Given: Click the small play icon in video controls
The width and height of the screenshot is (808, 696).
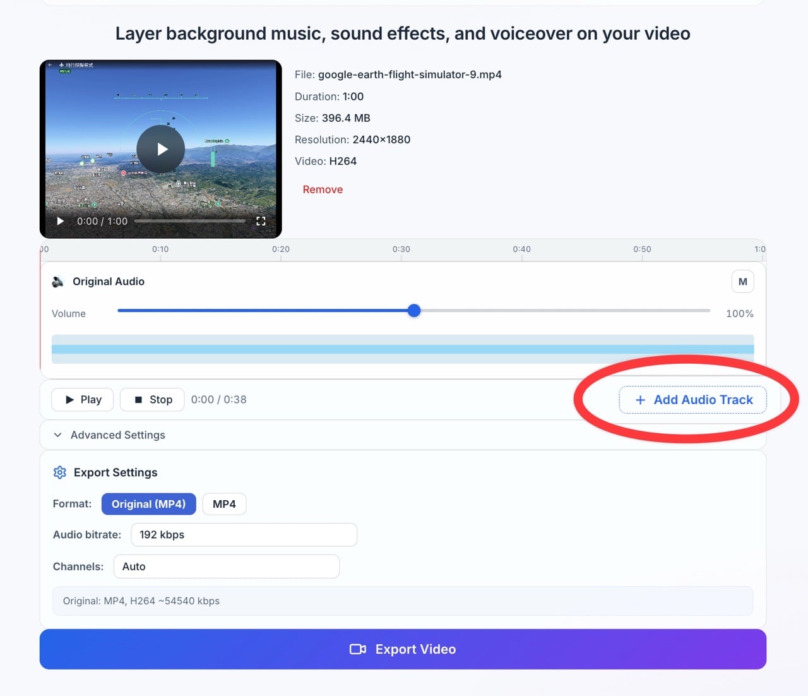Looking at the screenshot, I should click(60, 221).
